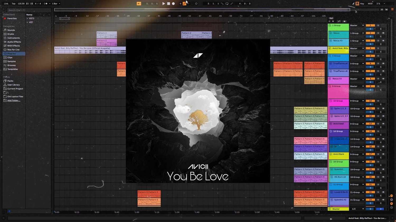Open Nexus track output routing dropdown
The height and width of the screenshot is (222, 396).
pyautogui.click(x=357, y=33)
